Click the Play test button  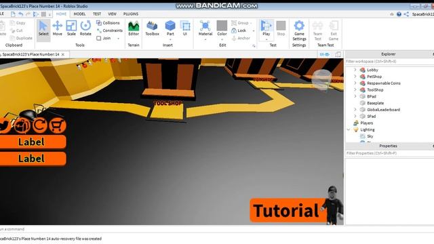(x=266, y=28)
